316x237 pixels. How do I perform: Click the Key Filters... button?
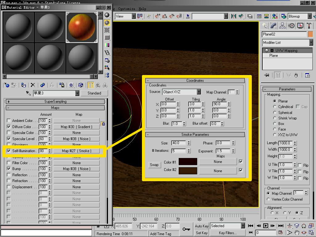click(228, 233)
